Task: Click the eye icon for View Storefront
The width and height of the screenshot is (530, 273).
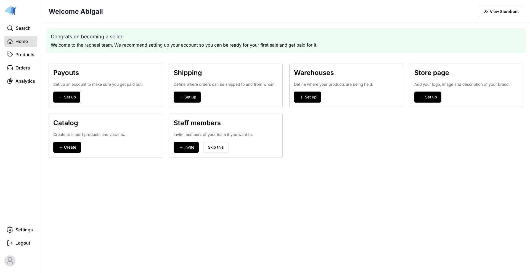Action: [486, 12]
